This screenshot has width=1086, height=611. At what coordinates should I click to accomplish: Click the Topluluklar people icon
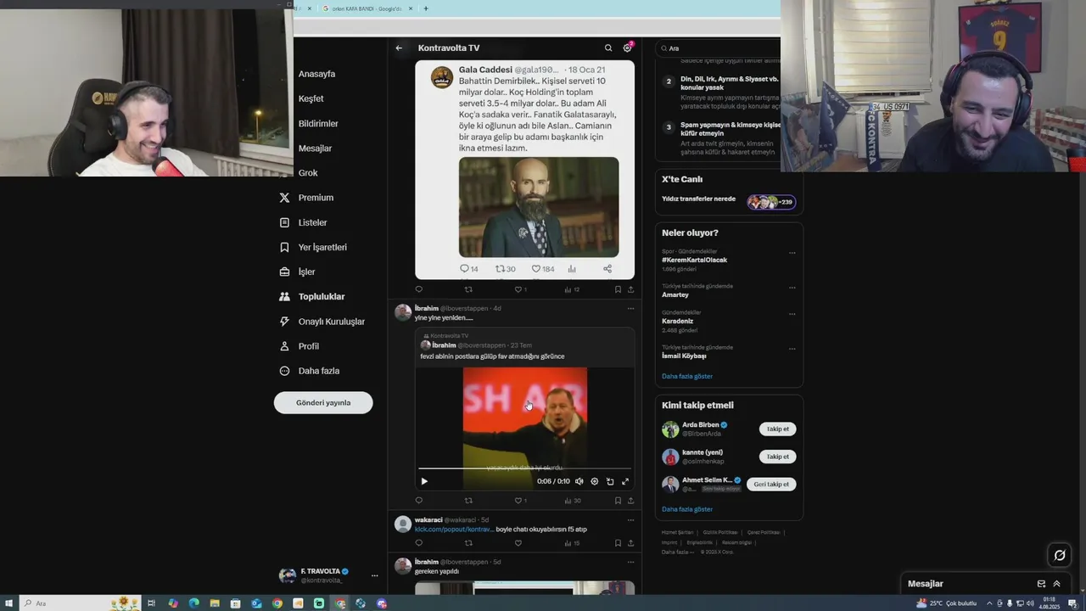coord(284,297)
